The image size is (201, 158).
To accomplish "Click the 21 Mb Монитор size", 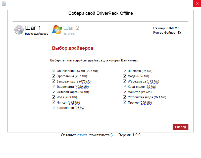I will tap(146, 92).
